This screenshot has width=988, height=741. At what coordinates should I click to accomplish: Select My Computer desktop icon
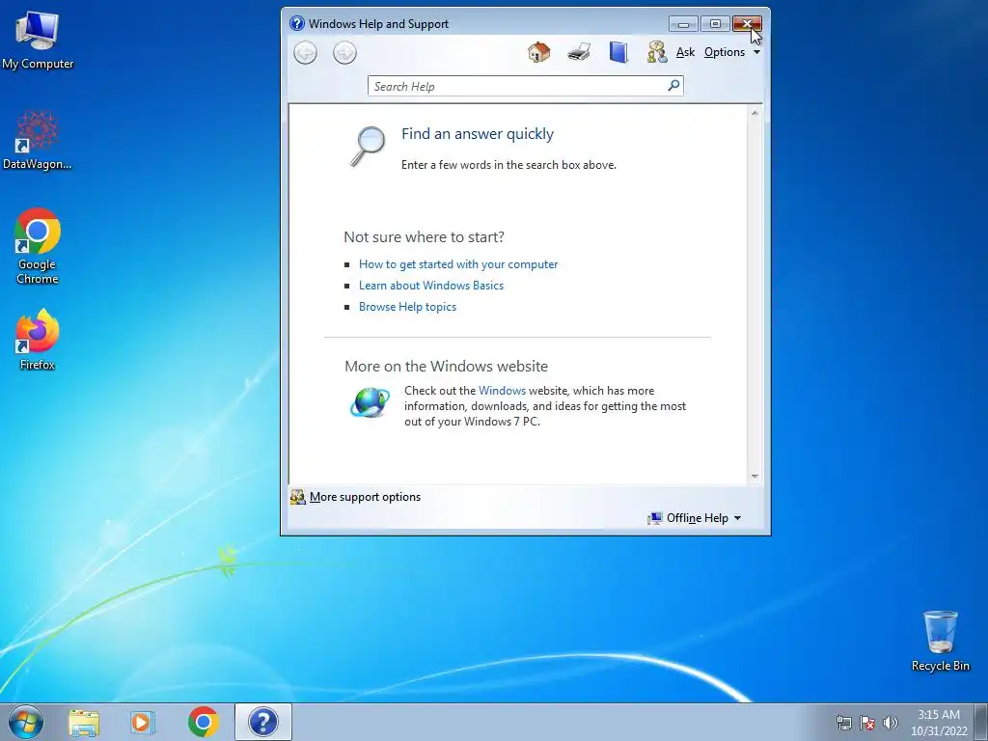[38, 41]
